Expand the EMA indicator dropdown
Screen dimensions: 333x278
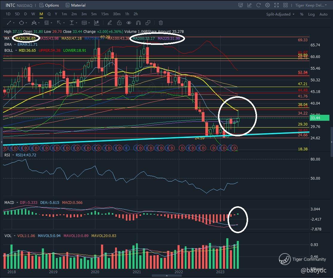15,45
